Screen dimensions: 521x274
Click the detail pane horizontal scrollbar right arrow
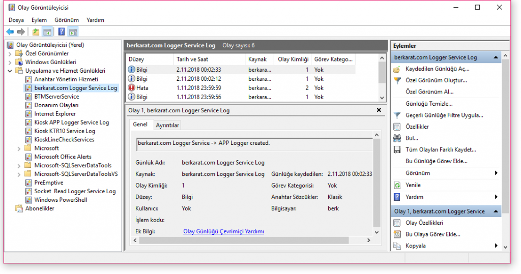point(369,240)
